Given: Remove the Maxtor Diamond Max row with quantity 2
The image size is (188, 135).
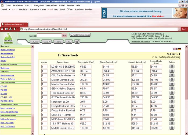Looking at the screenshot, I should tap(172, 80).
